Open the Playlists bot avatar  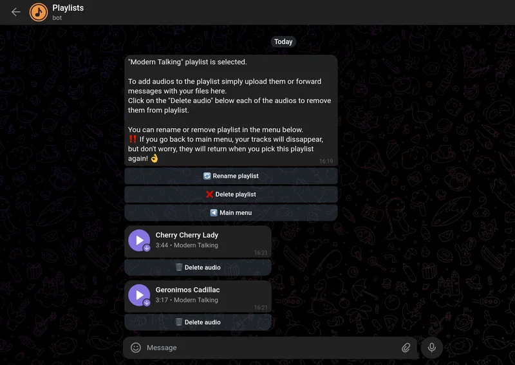coord(39,12)
